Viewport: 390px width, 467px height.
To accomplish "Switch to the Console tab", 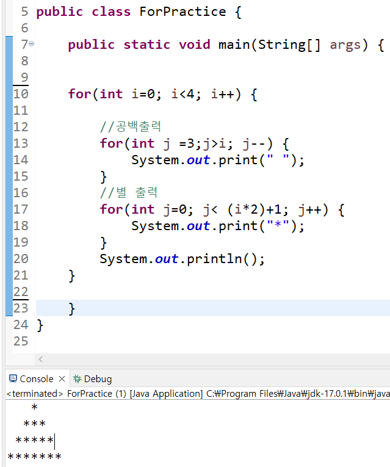I will pos(37,379).
